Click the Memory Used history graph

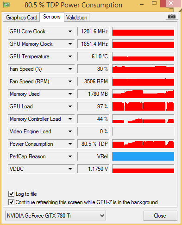[x=143, y=94]
